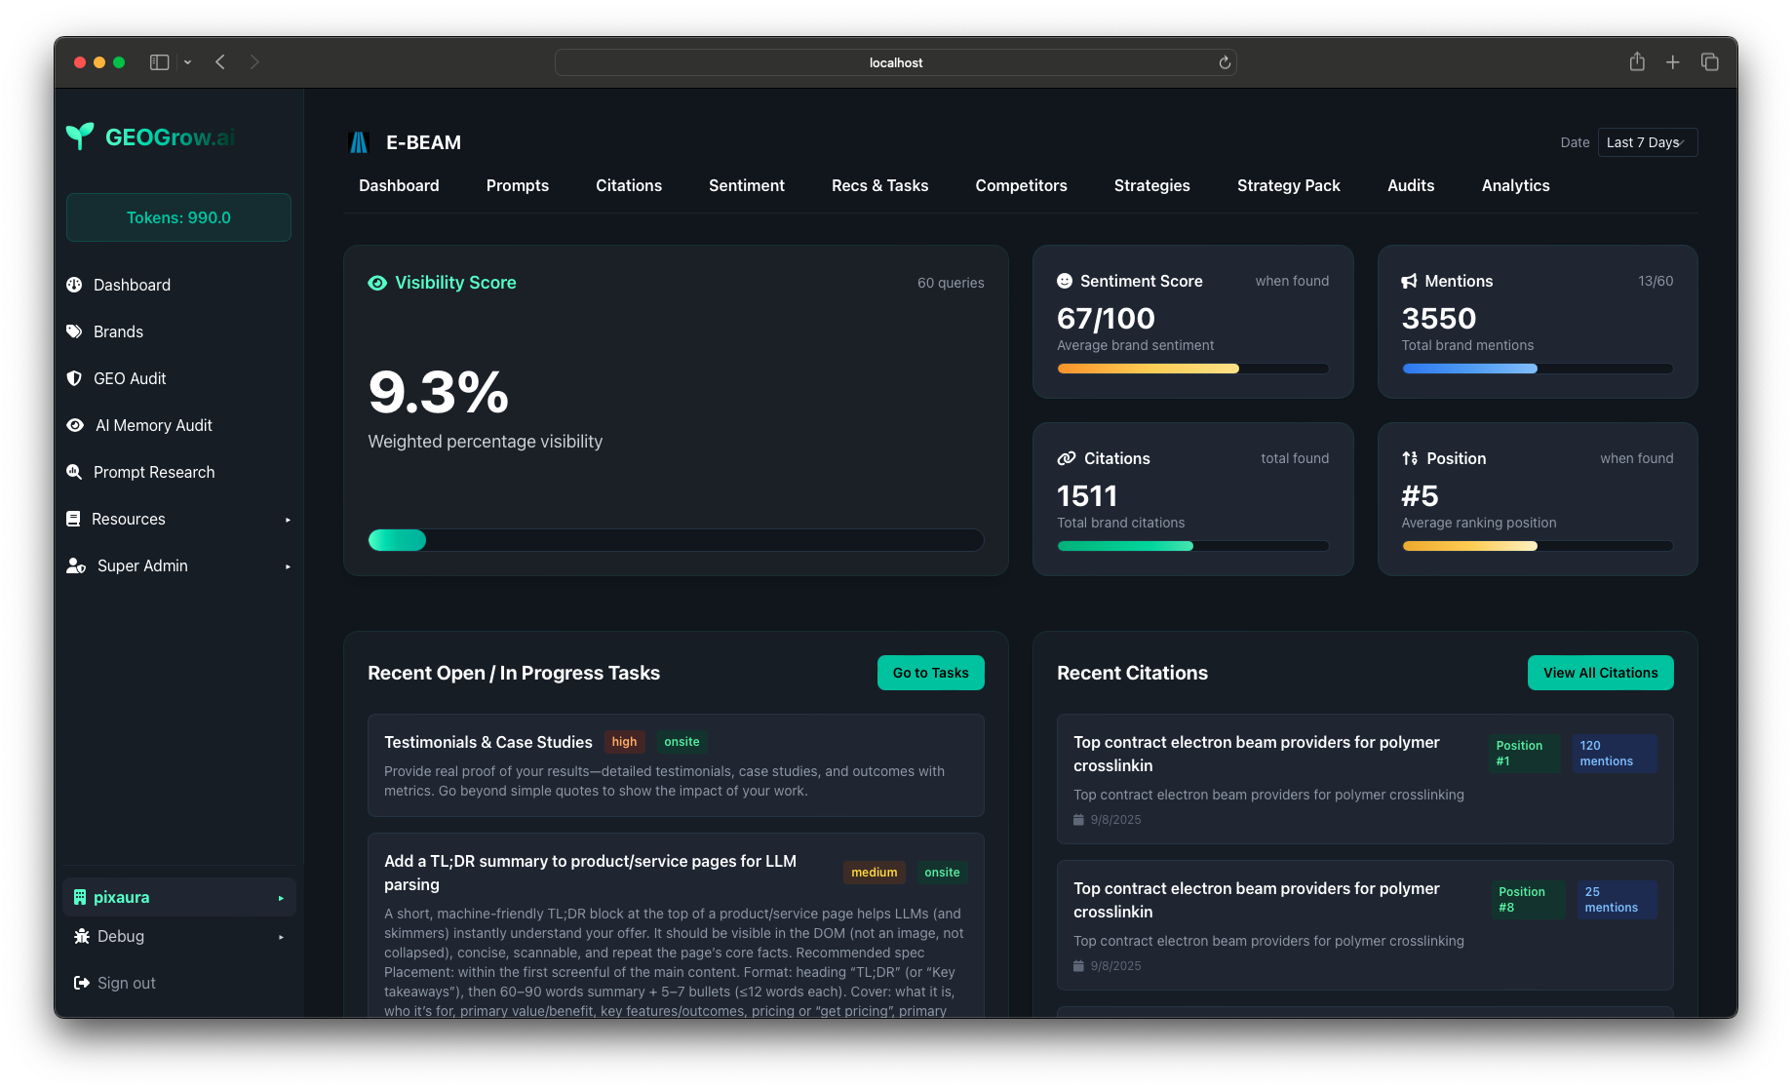
Task: Open the Last 7 Days date dropdown
Action: [x=1647, y=142]
